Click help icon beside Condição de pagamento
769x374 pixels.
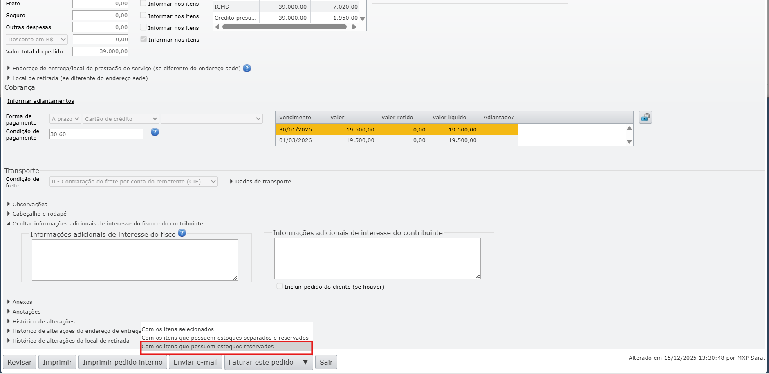pos(155,132)
